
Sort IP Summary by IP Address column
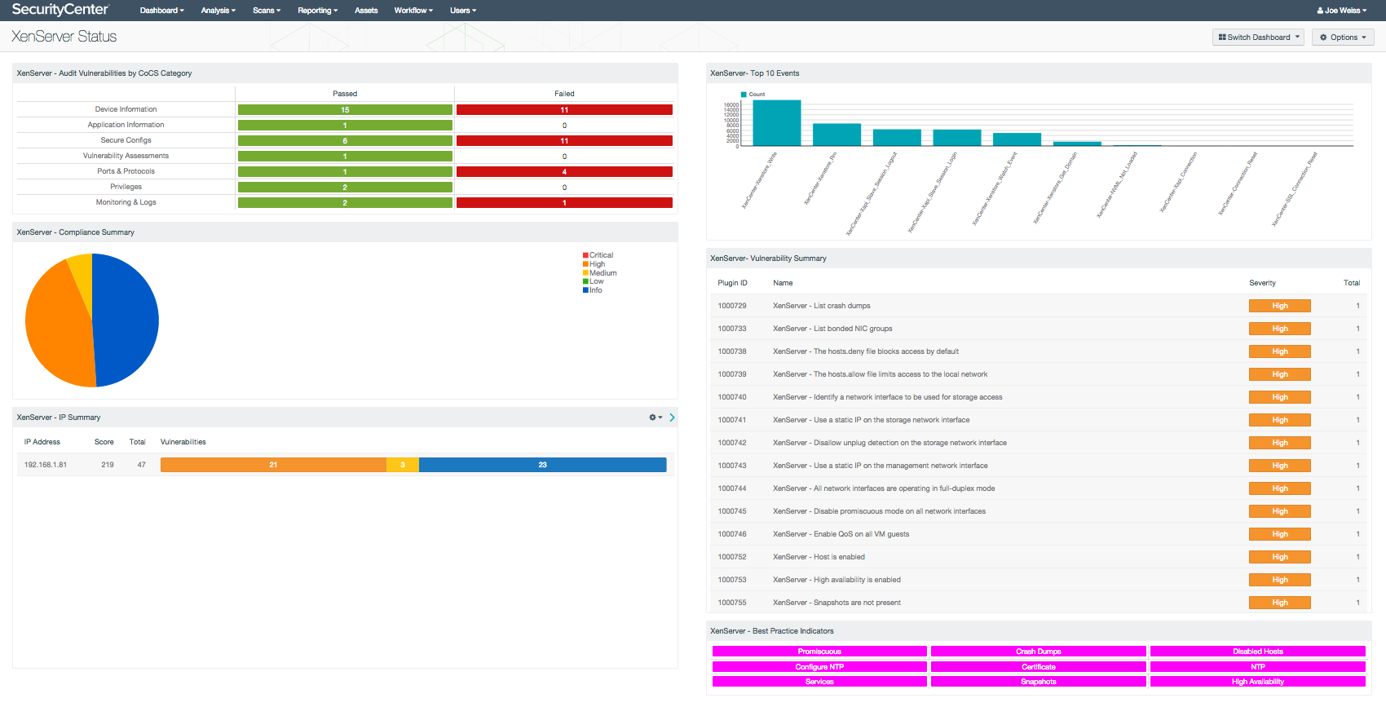(42, 442)
